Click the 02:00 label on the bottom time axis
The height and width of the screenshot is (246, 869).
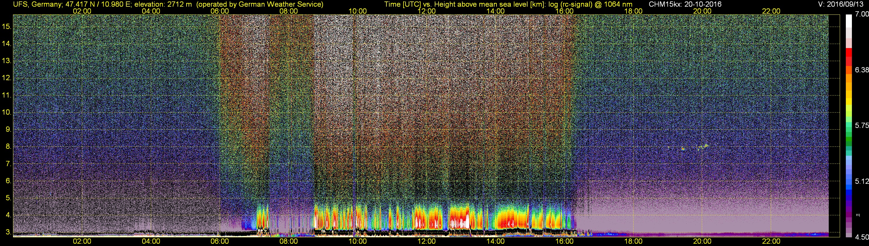click(82, 241)
